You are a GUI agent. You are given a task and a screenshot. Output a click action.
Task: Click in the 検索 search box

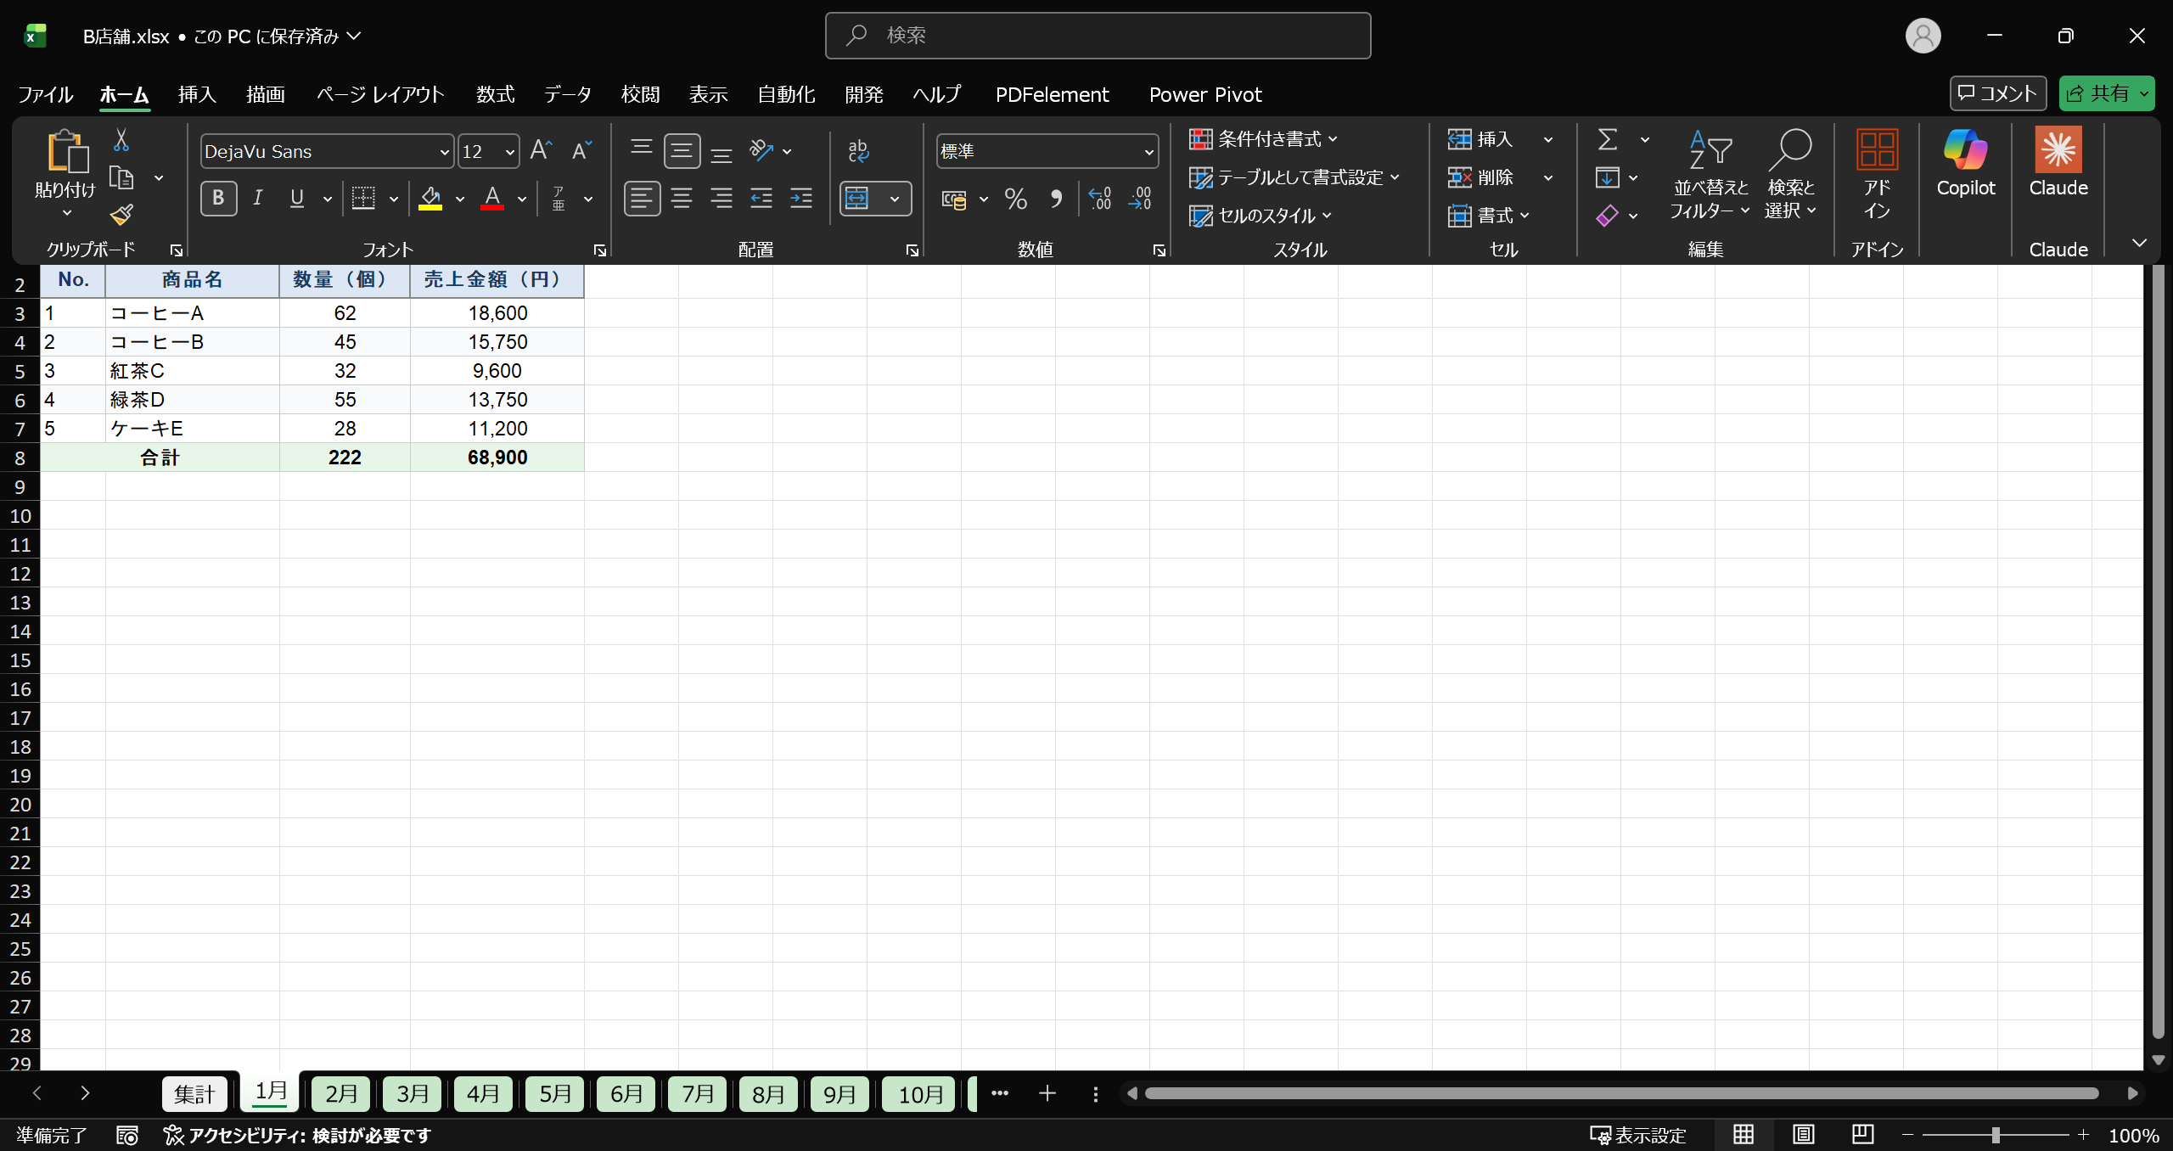pos(1098,36)
